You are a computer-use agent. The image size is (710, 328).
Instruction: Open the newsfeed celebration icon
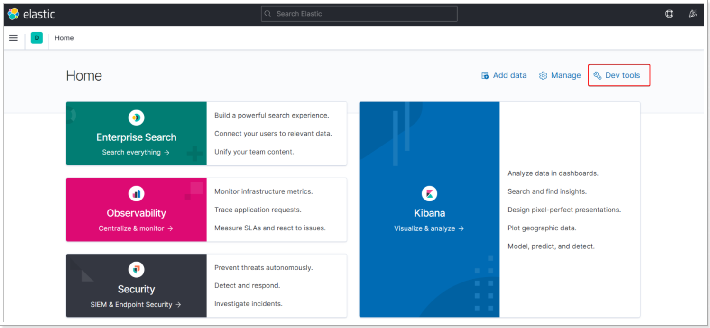[692, 14]
